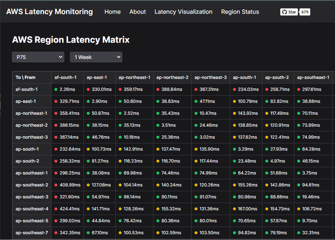The width and height of the screenshot is (335, 240).
Task: Click the 143.92ms latency cell
Action: [246, 113]
